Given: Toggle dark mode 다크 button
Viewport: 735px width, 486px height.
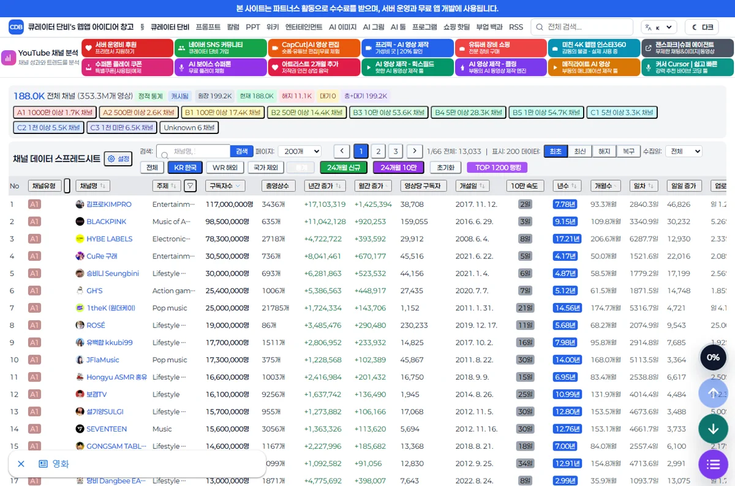Looking at the screenshot, I should pos(701,27).
